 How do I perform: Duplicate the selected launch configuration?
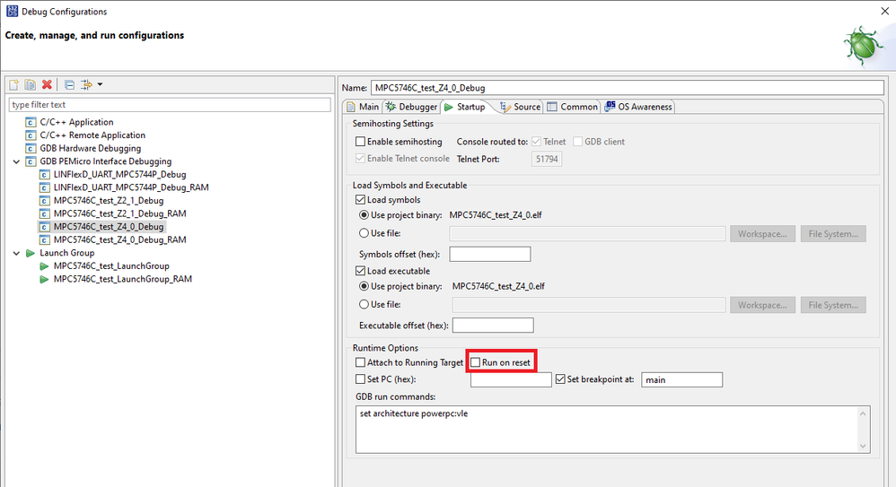pyautogui.click(x=31, y=84)
